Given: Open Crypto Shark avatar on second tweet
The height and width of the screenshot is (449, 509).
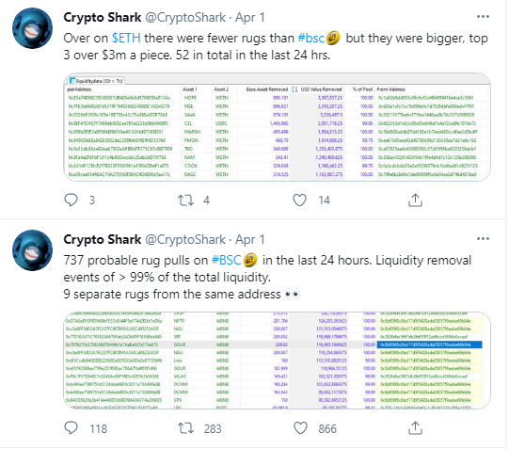Looking at the screenshot, I should click(x=33, y=250).
